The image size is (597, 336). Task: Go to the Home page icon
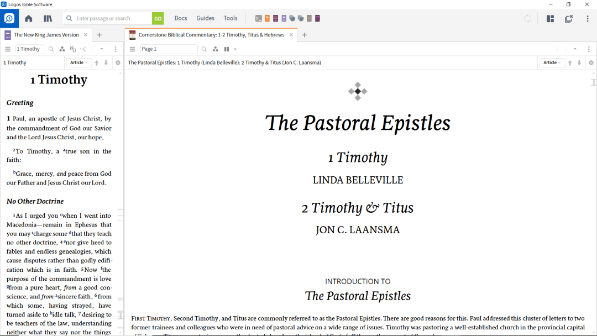pyautogui.click(x=29, y=18)
